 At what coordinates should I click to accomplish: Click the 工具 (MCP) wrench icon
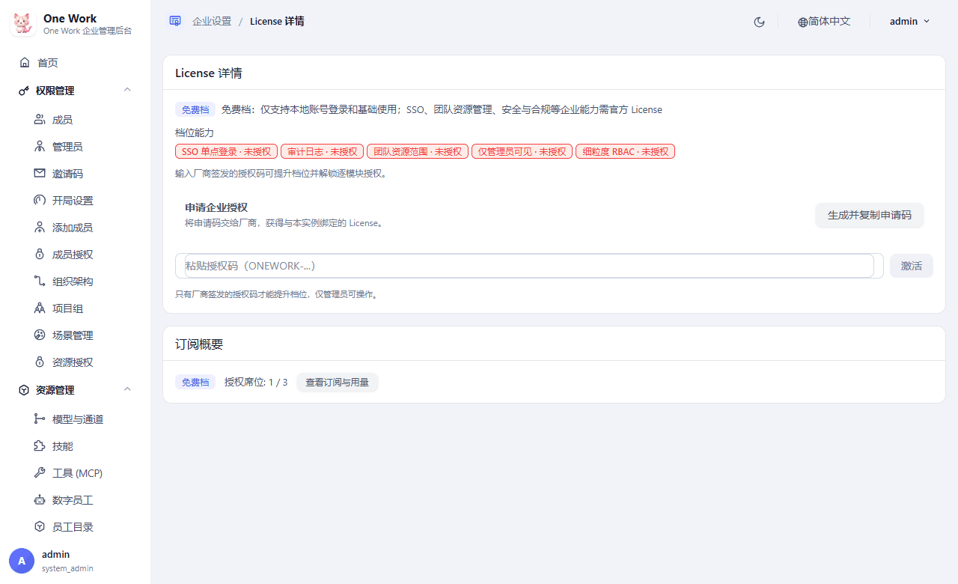(40, 473)
